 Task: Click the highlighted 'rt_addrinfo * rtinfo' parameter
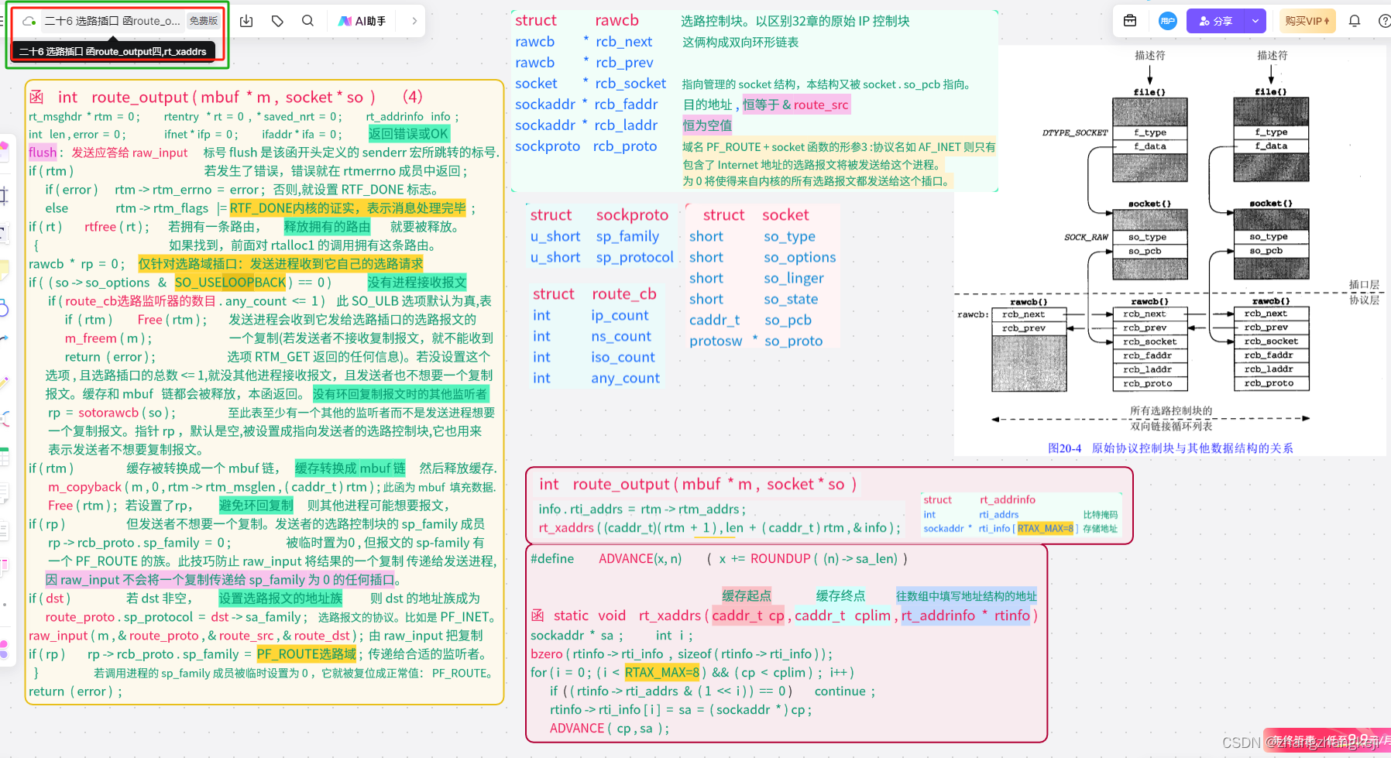tap(966, 616)
